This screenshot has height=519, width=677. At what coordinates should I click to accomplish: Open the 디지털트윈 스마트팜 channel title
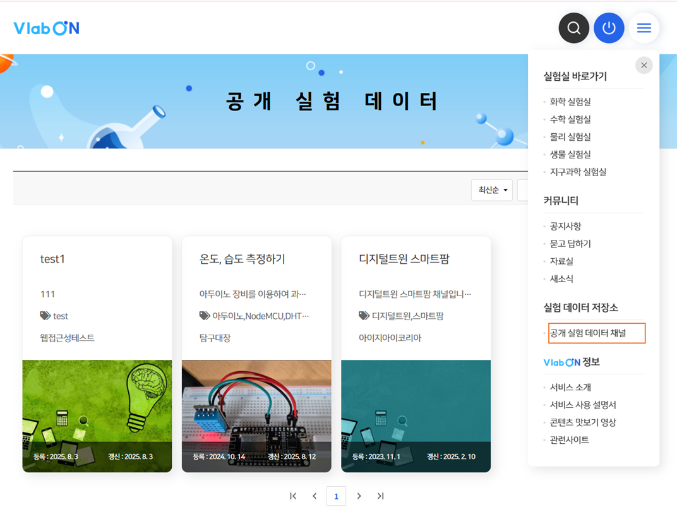[x=404, y=259]
